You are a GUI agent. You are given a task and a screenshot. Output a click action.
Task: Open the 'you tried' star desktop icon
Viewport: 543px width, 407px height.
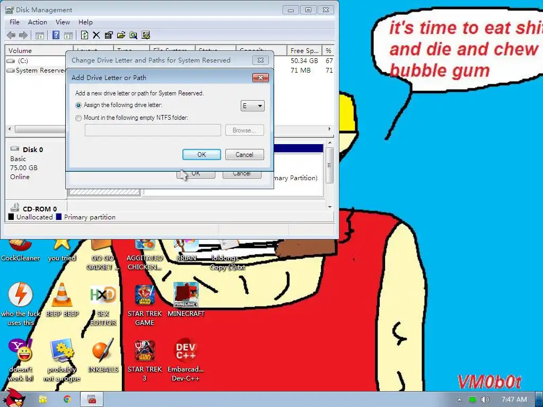coord(62,251)
